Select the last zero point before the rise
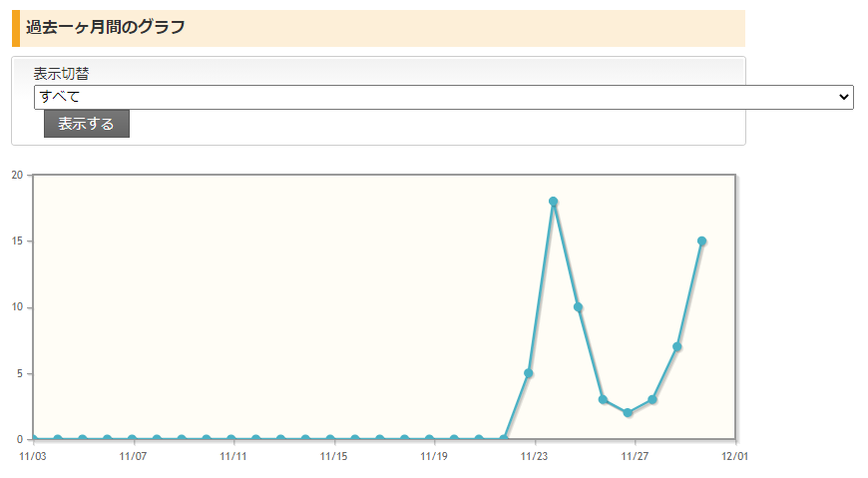This screenshot has height=478, width=868. (x=504, y=439)
